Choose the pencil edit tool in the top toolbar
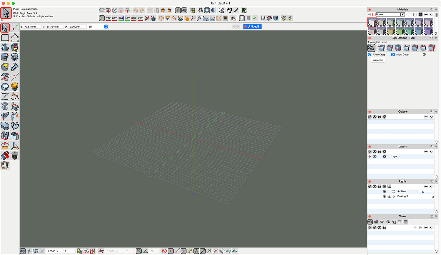The width and height of the screenshot is (441, 255). pos(236,10)
